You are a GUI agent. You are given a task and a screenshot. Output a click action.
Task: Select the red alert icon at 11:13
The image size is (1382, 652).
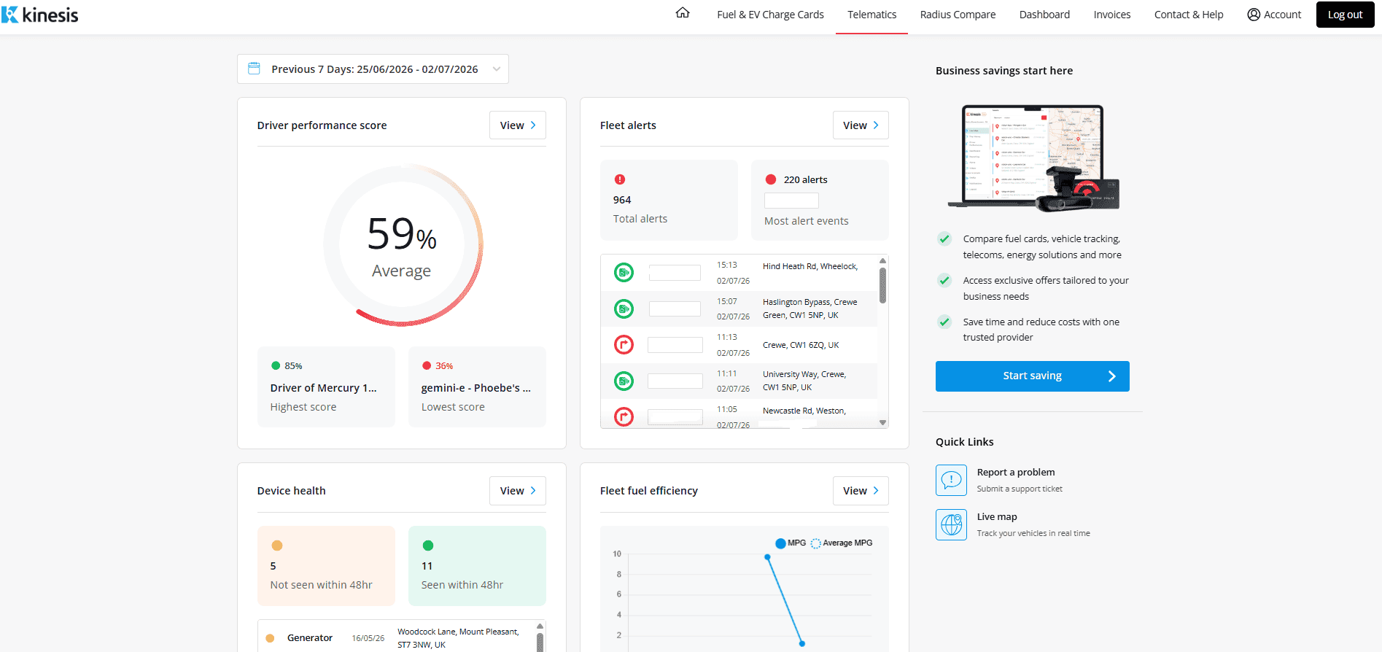[624, 344]
